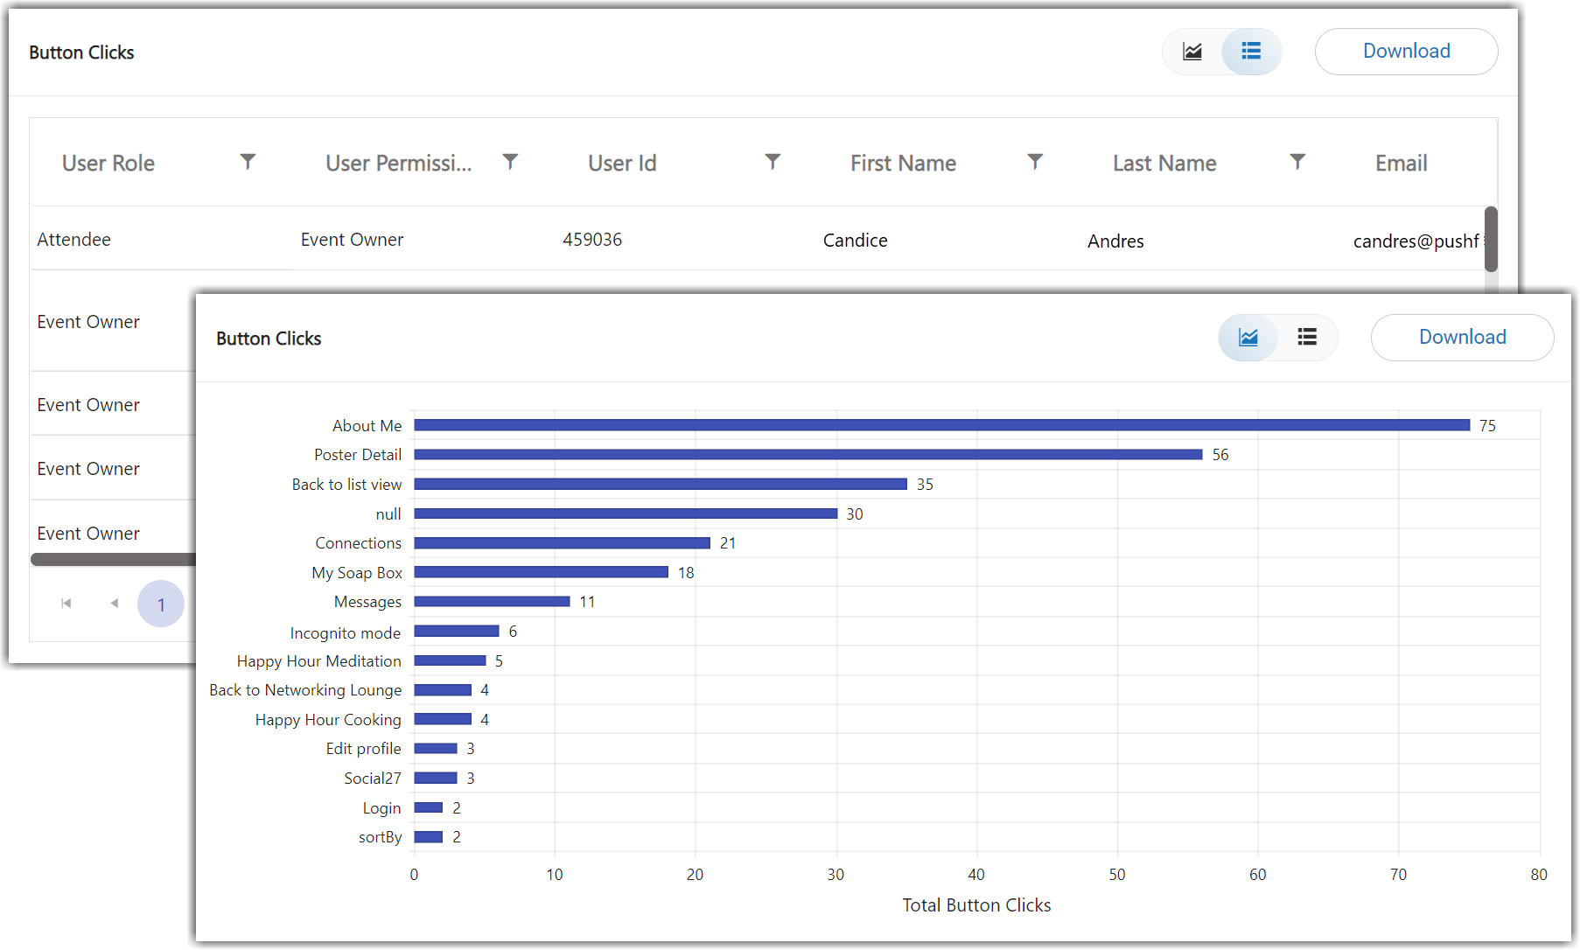Click the User Role column filter icon
Image resolution: width=1580 pixels, height=950 pixels.
248,162
